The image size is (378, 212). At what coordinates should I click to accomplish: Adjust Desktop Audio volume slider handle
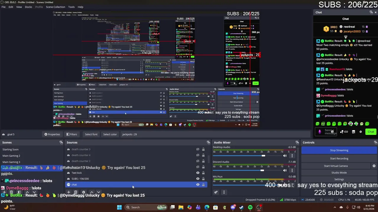tap(263, 156)
